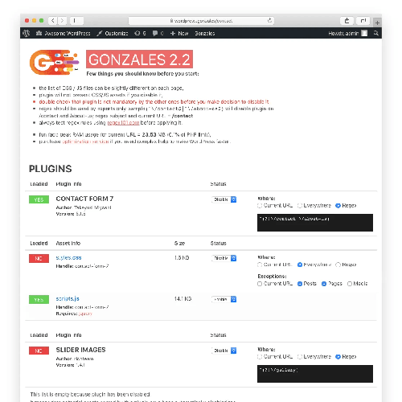Image resolution: width=402 pixels, height=402 pixels.
Task: Go back using browser back arrow
Action: point(53,21)
